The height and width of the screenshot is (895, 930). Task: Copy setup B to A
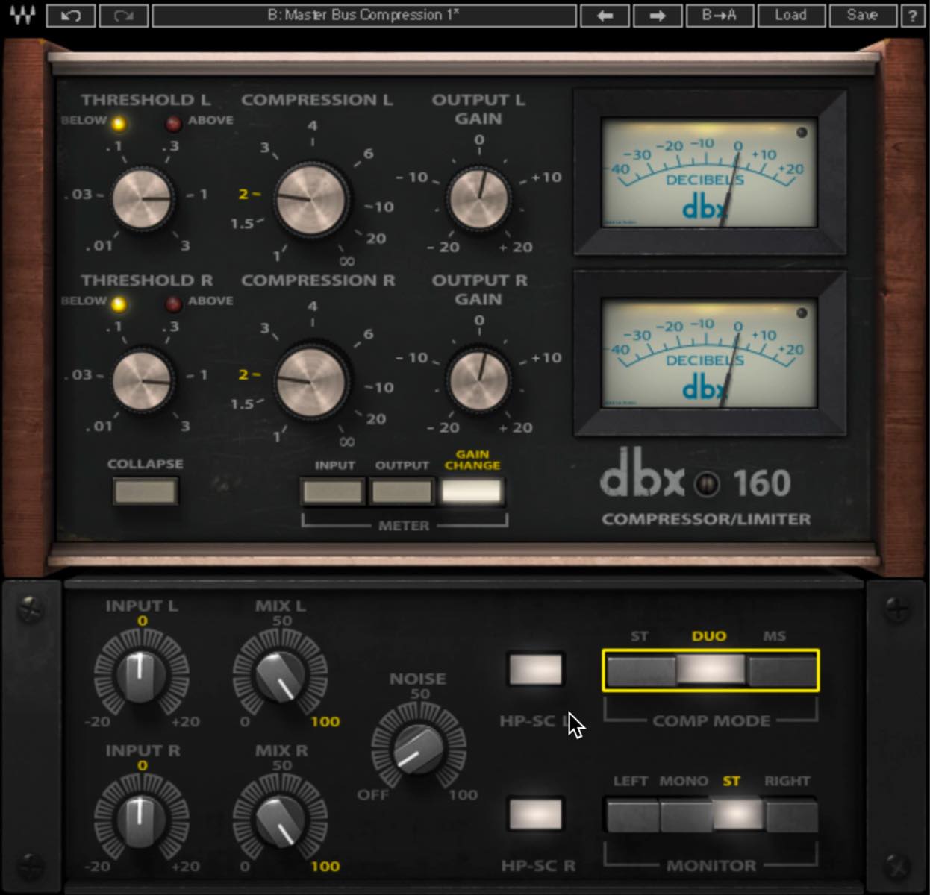pos(720,15)
